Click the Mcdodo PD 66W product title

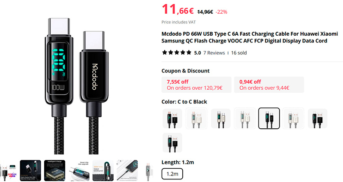[x=244, y=37]
